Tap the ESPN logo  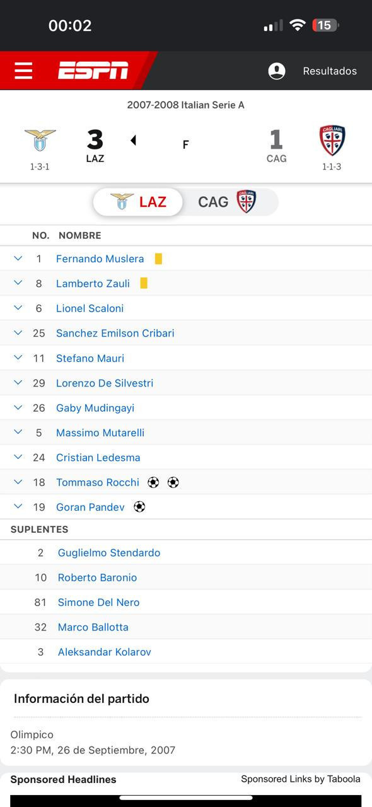(93, 71)
